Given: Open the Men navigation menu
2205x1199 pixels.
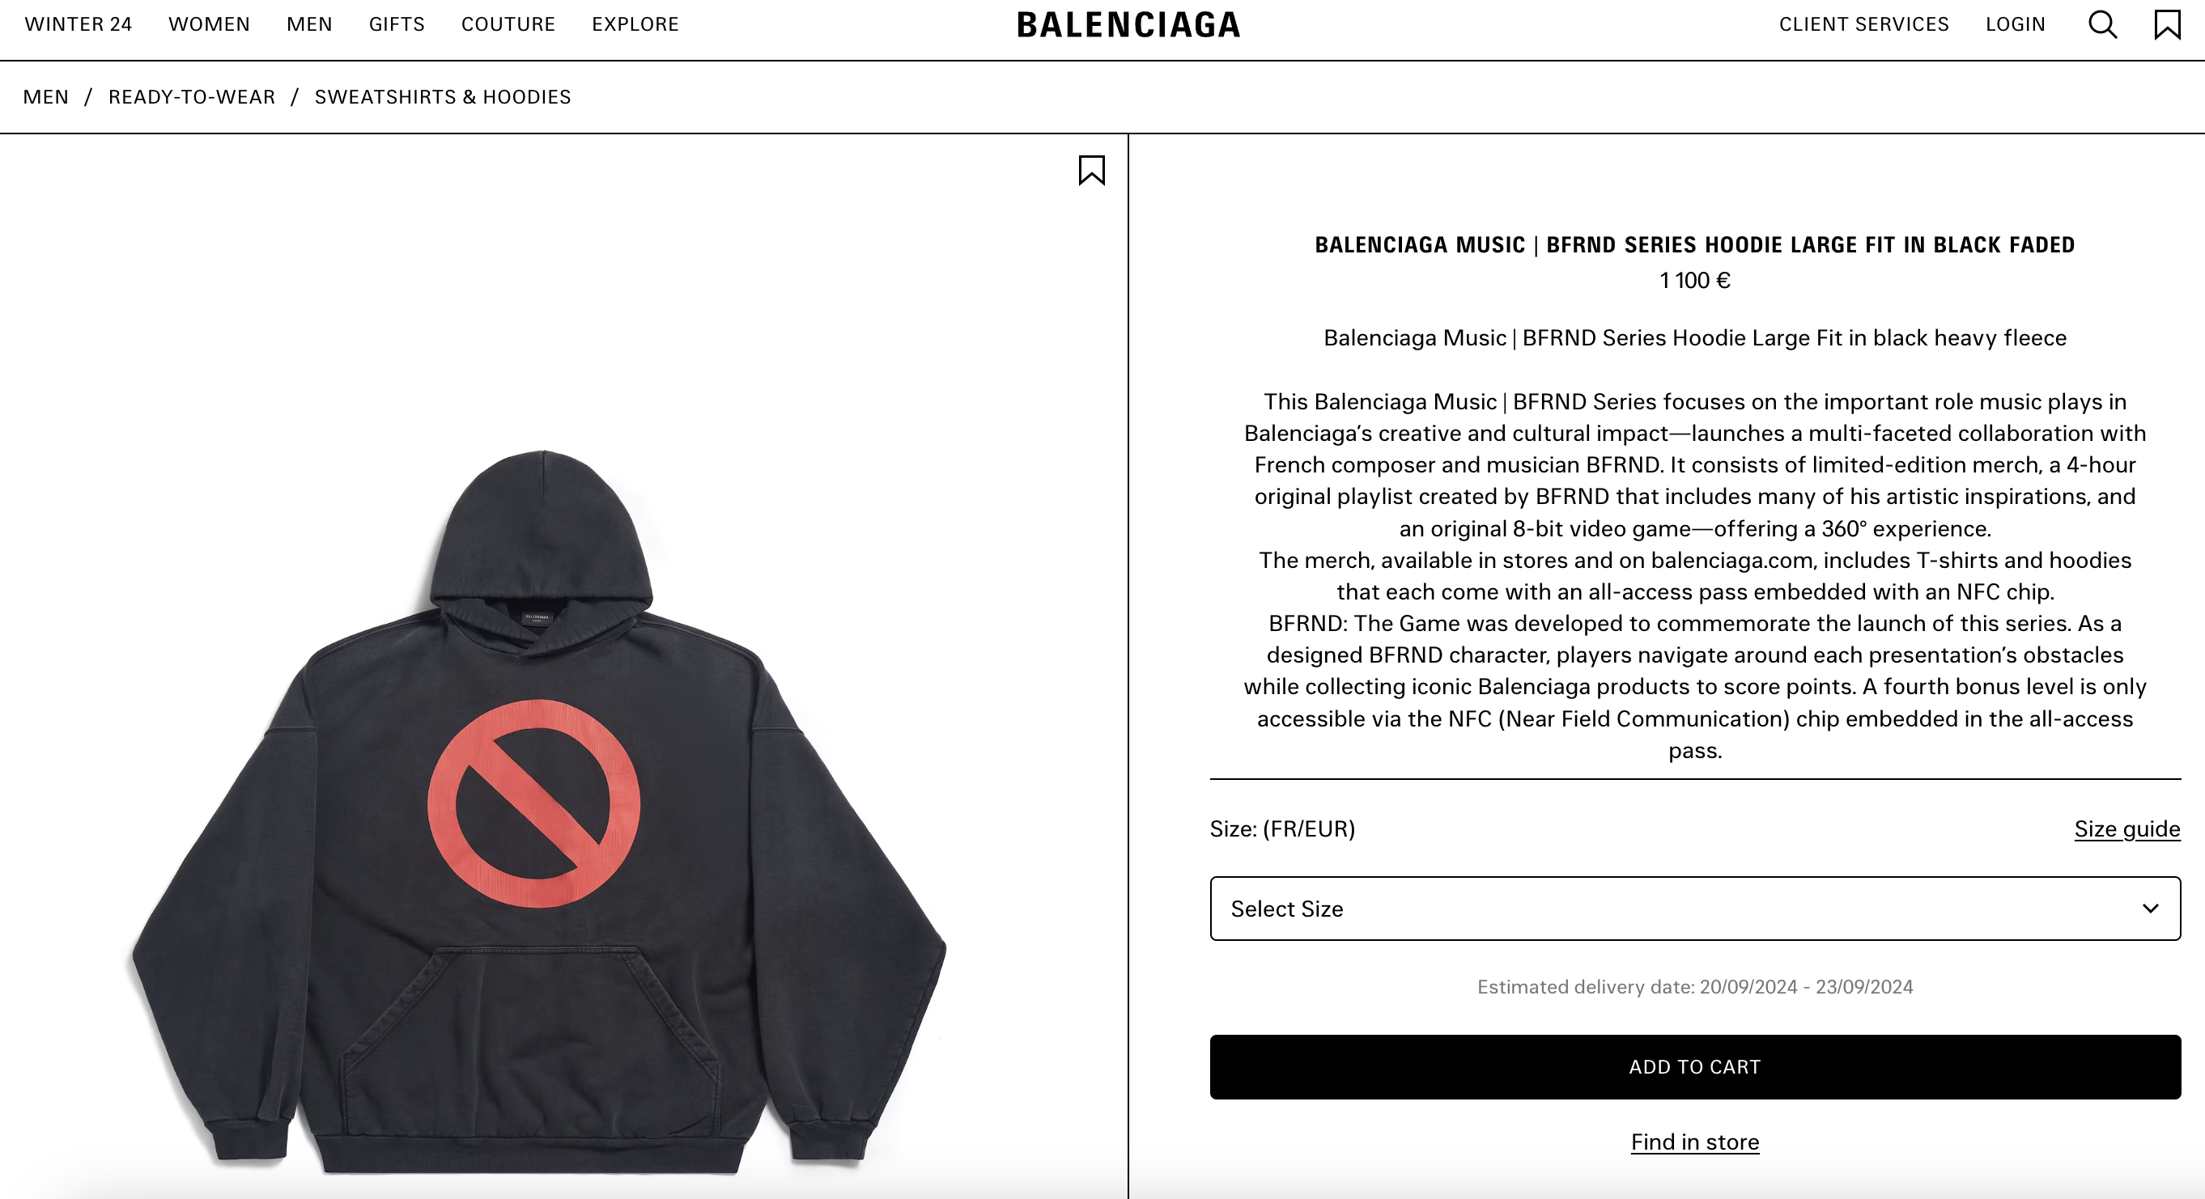Looking at the screenshot, I should pyautogui.click(x=309, y=24).
